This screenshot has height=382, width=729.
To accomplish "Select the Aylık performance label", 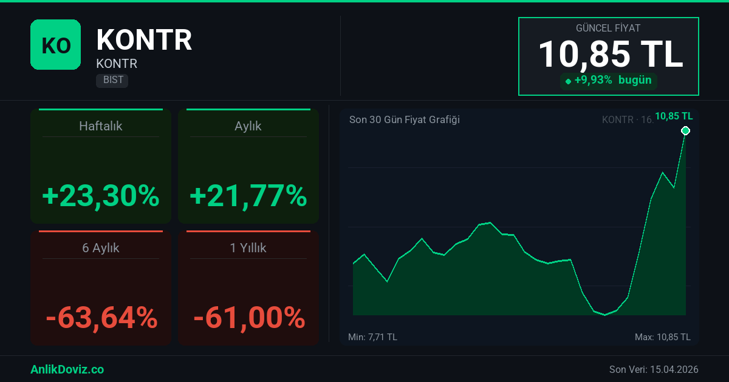I will [x=248, y=126].
